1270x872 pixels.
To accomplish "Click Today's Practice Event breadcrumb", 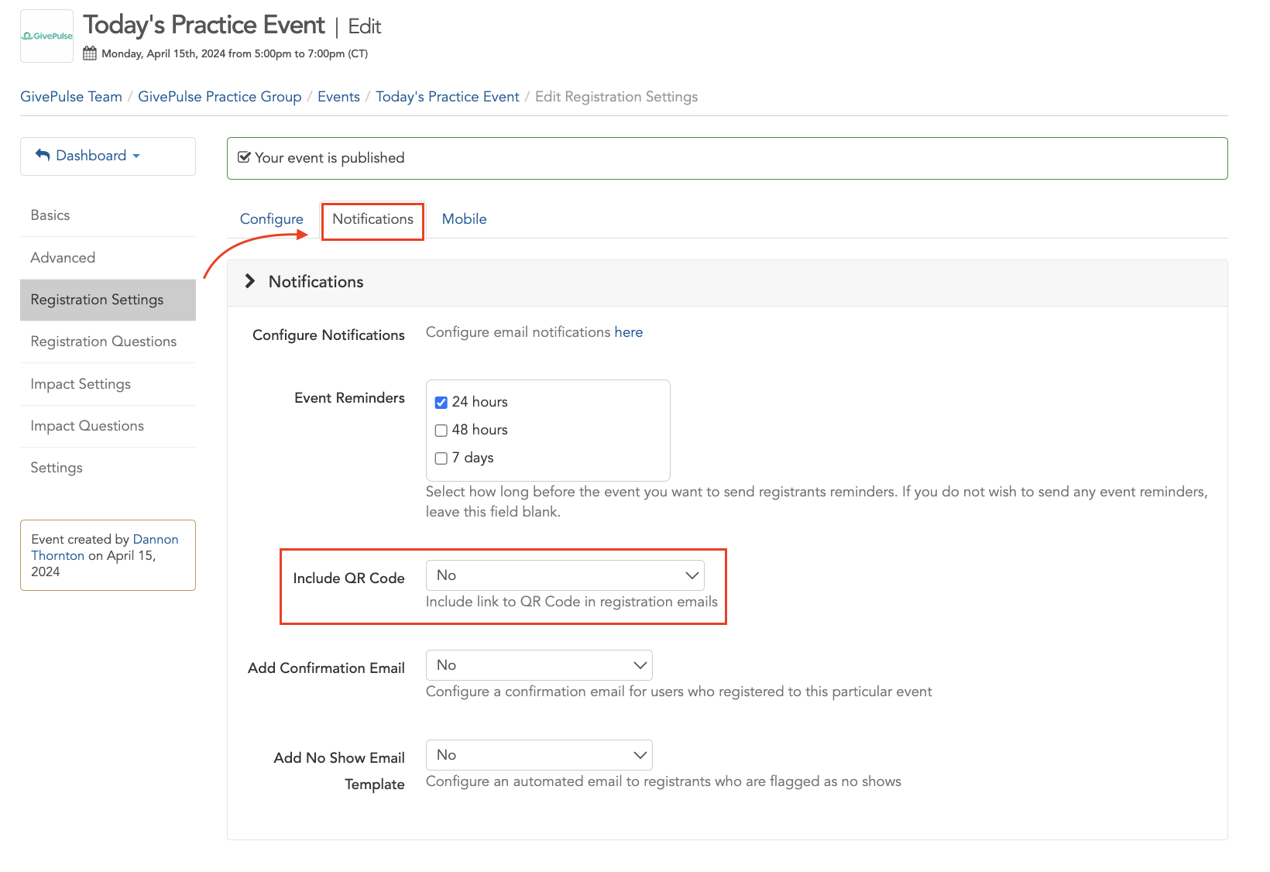I will click(448, 97).
